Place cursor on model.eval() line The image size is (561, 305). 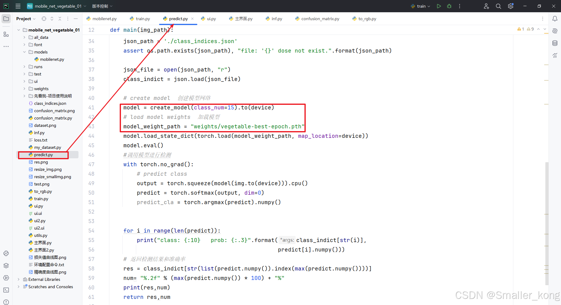tap(143, 145)
